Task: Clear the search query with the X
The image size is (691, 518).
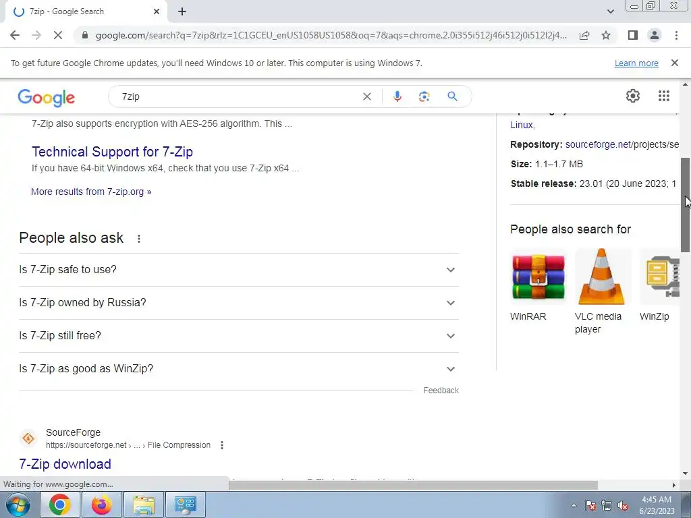Action: (366, 96)
